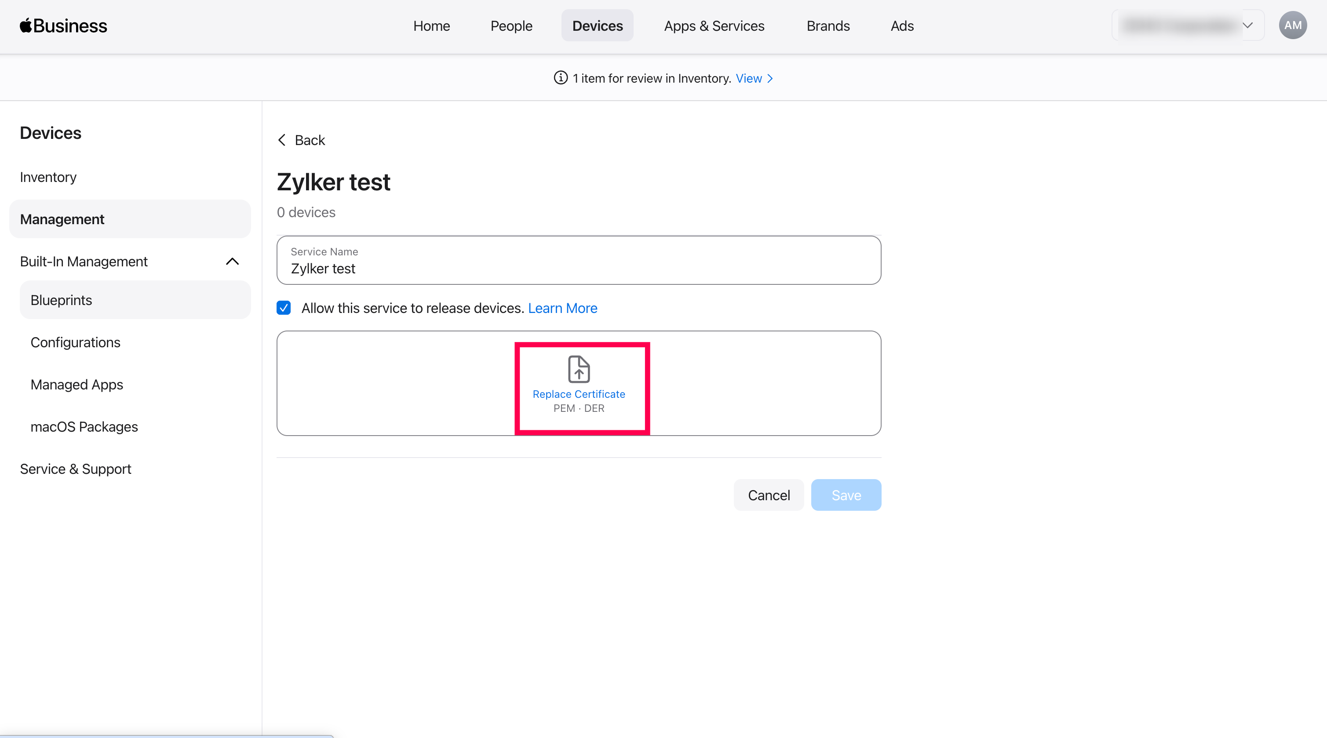Click the Apple Business logo
Viewport: 1327px width, 738px height.
click(63, 26)
